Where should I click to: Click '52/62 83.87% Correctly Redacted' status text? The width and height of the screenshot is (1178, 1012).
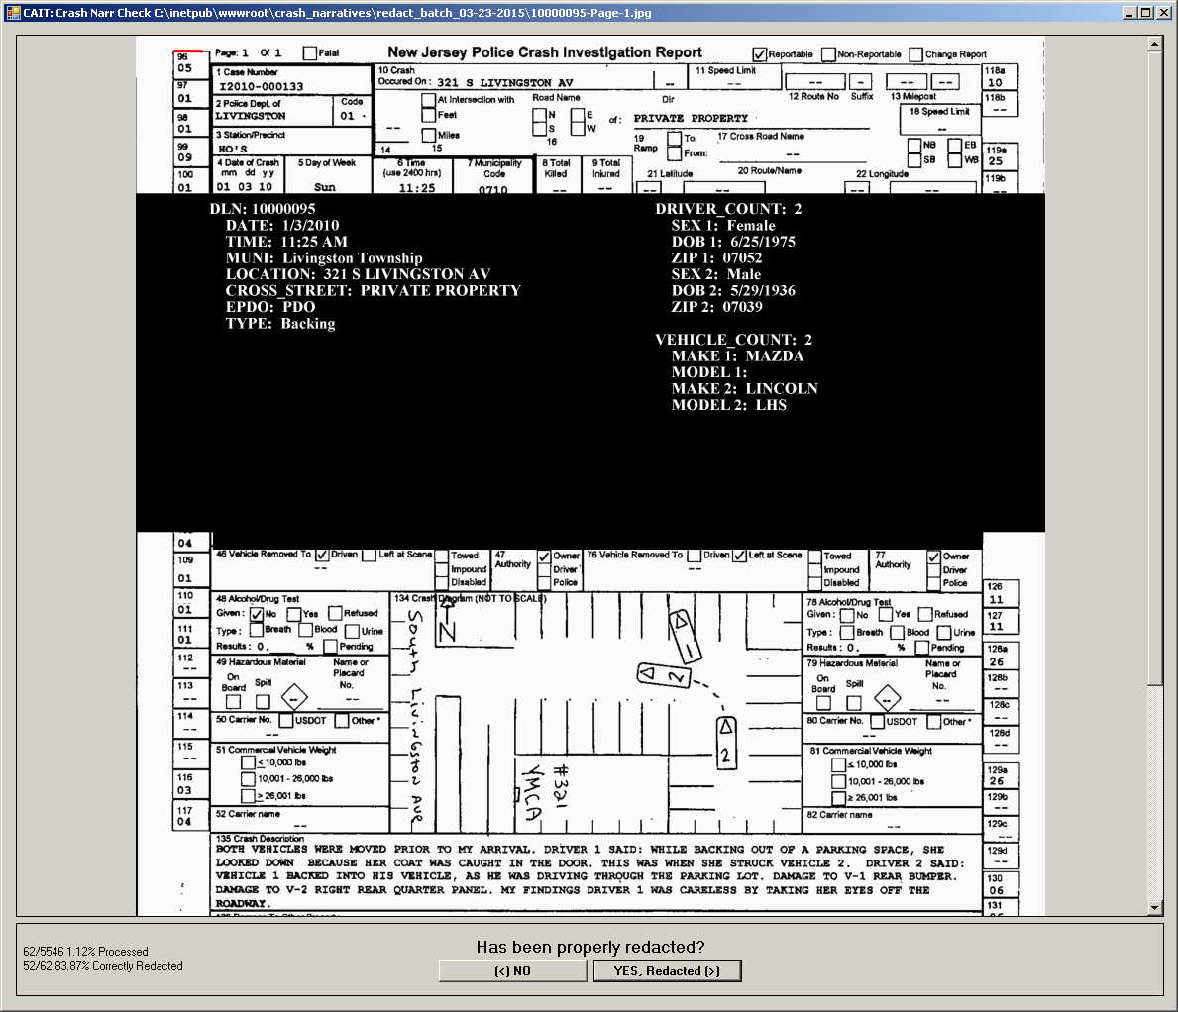point(103,966)
